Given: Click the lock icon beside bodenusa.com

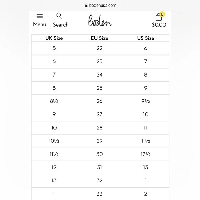Looking at the screenshot, I should 86,6.
